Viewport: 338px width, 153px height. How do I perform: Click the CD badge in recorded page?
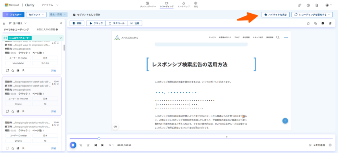point(115,127)
